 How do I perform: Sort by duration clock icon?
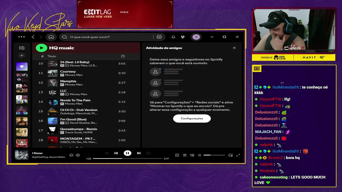click(123, 56)
